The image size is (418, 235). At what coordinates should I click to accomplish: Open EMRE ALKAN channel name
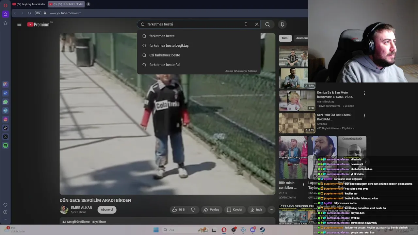(x=81, y=208)
